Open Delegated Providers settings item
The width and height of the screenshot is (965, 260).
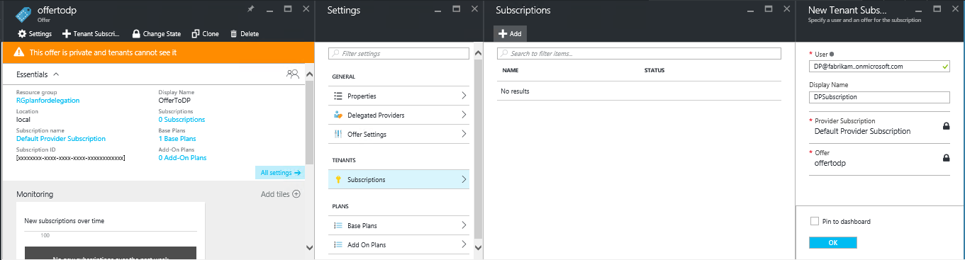[x=398, y=115]
